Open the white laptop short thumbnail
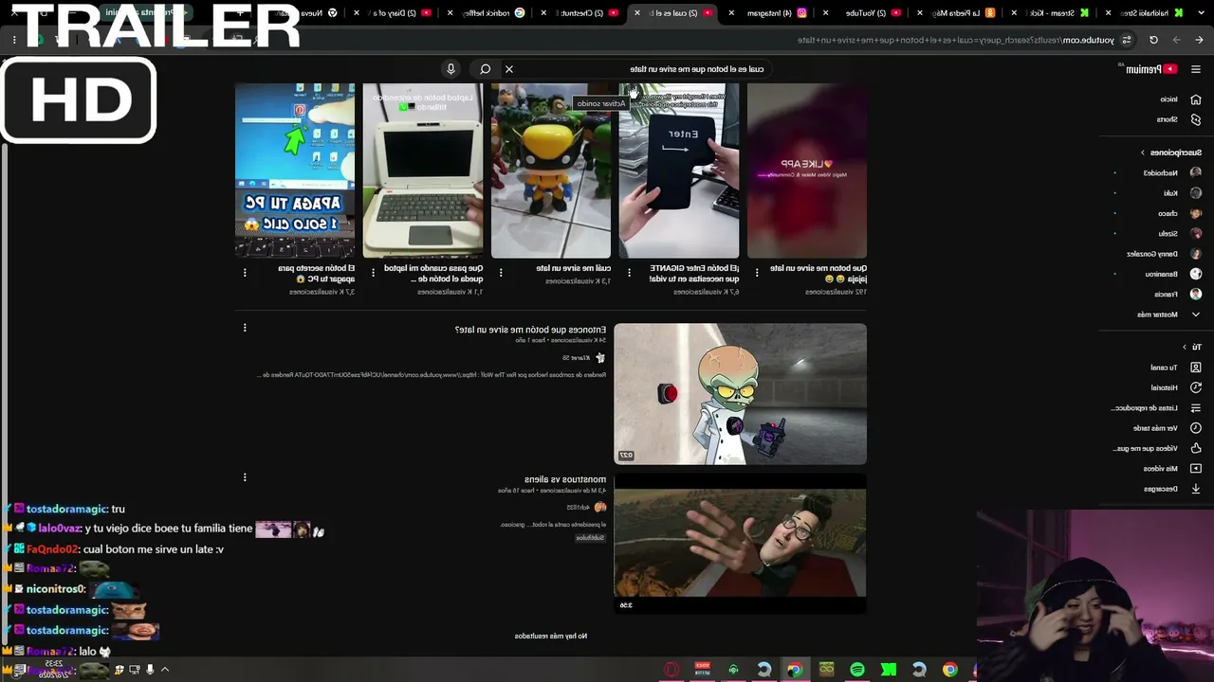The image size is (1214, 682). [423, 170]
